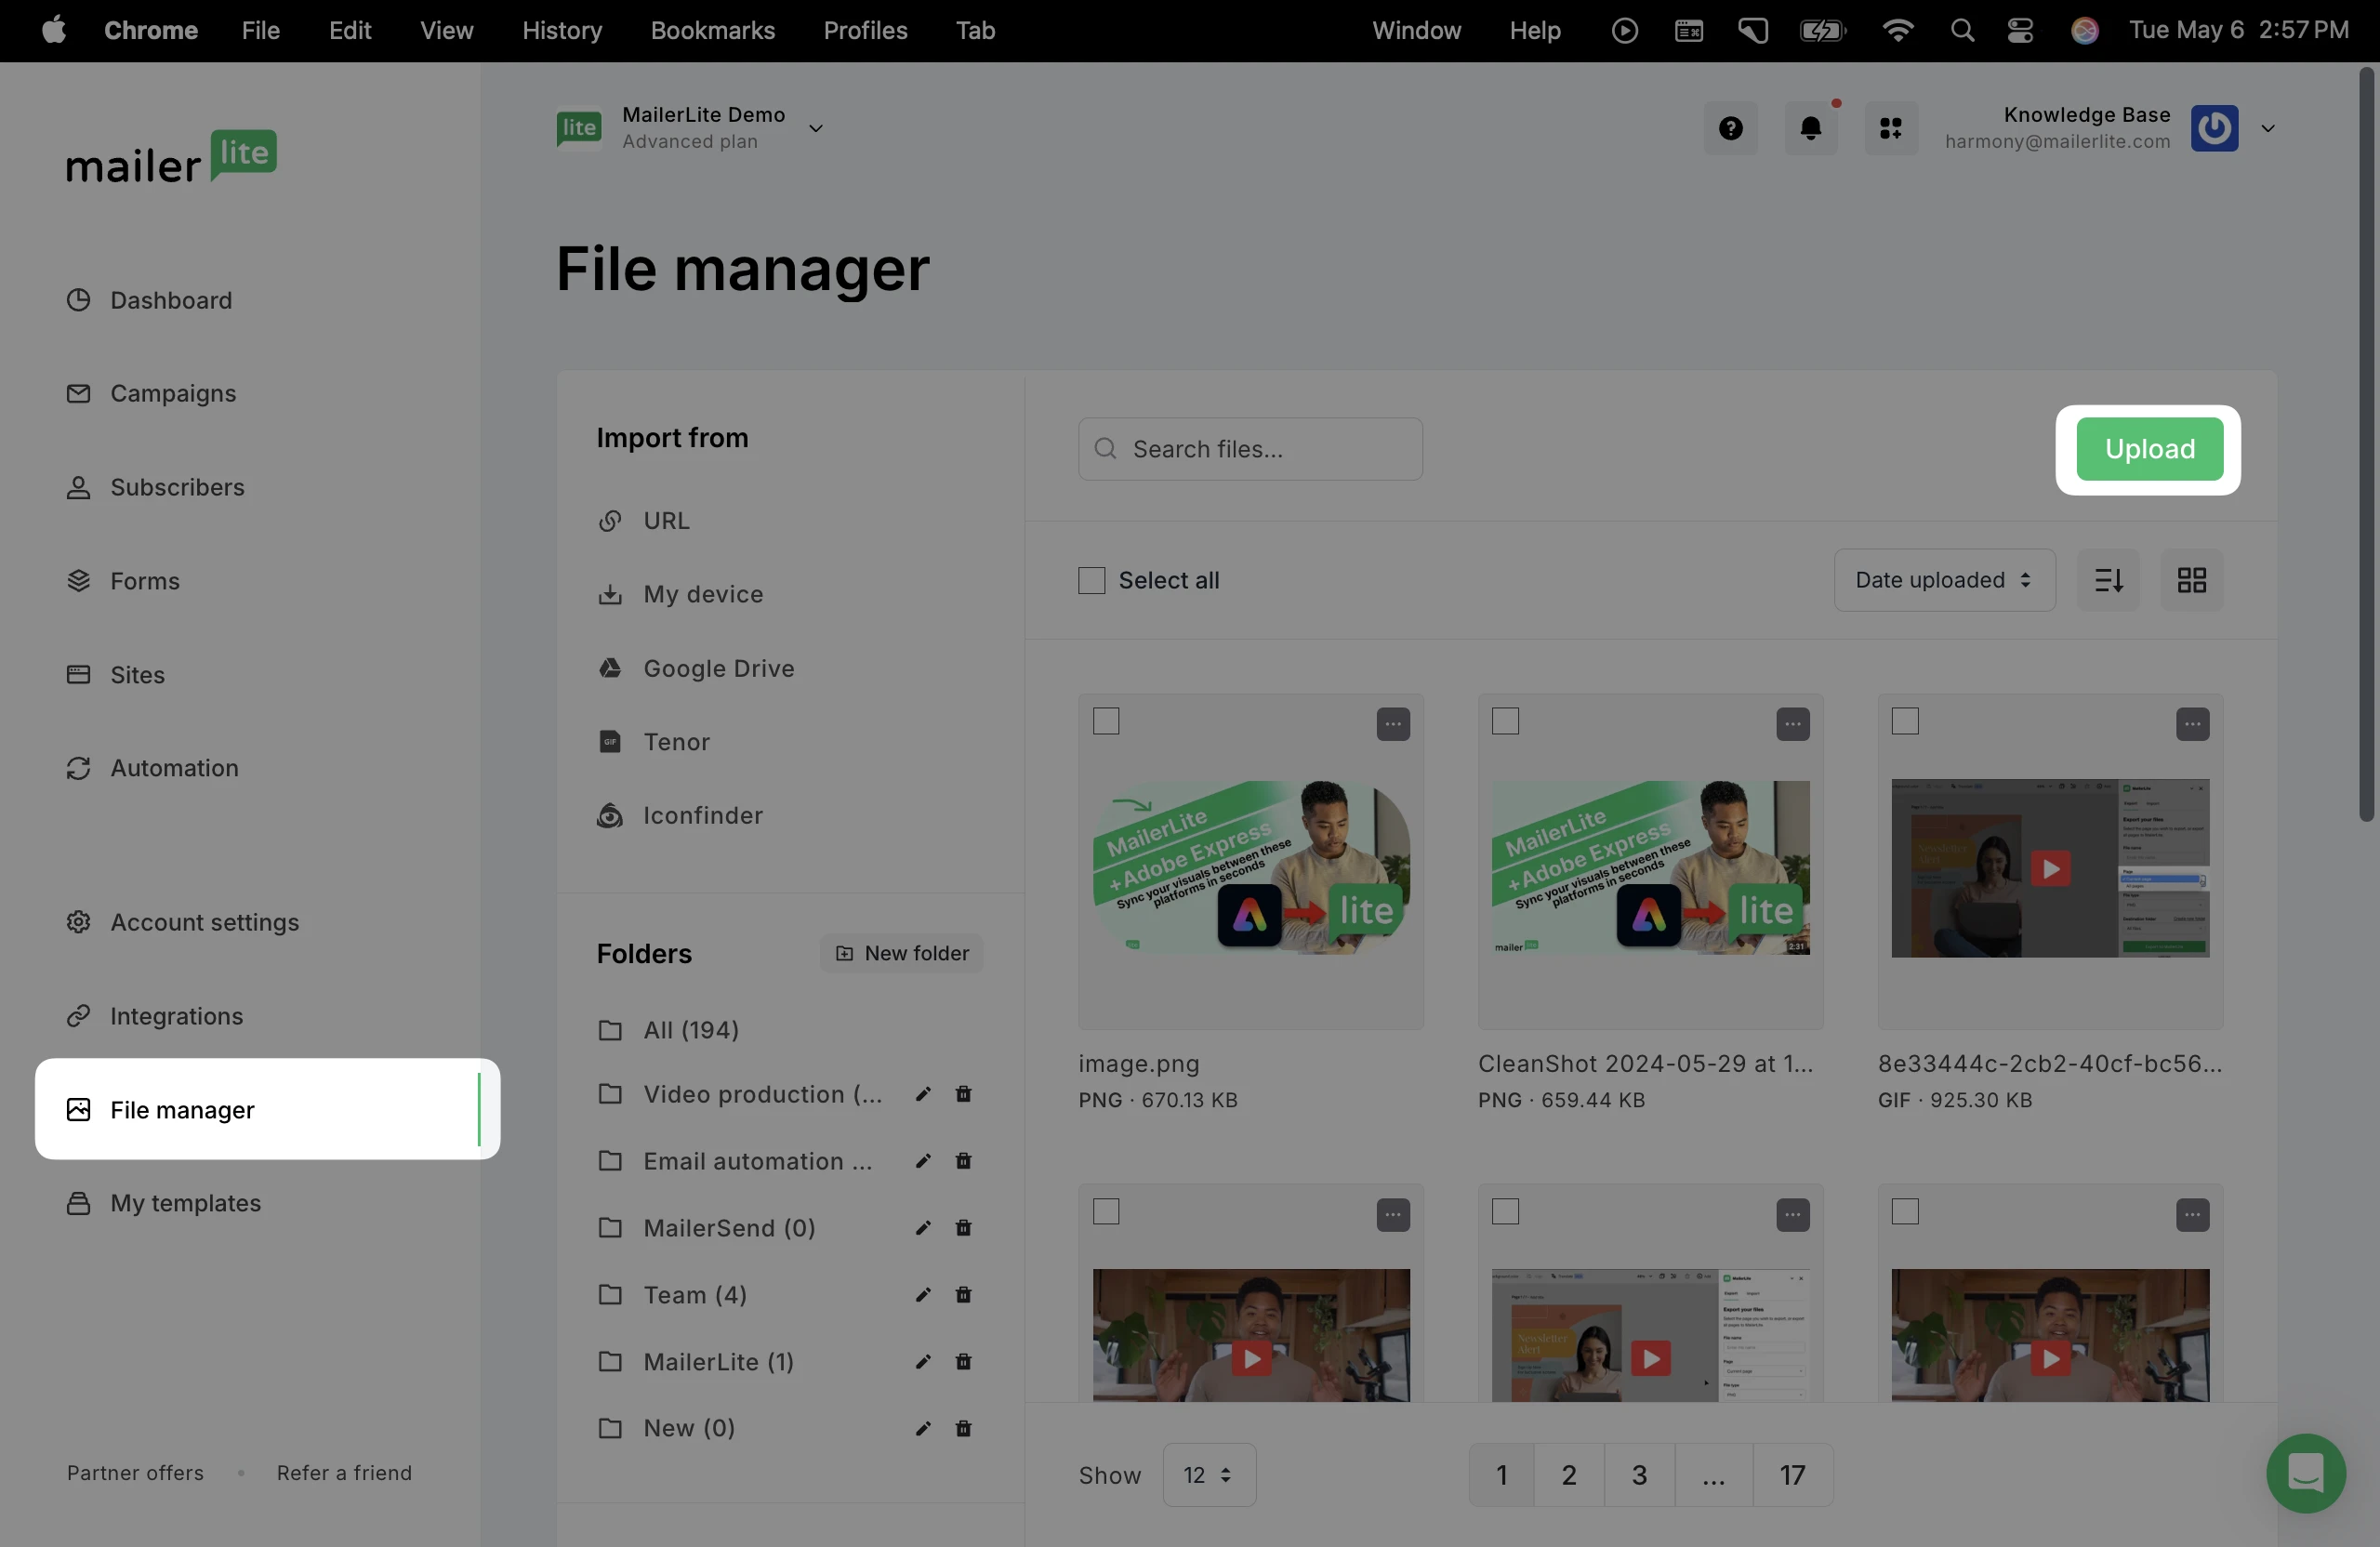Click the notifications bell icon
The height and width of the screenshot is (1547, 2380).
click(x=1810, y=128)
